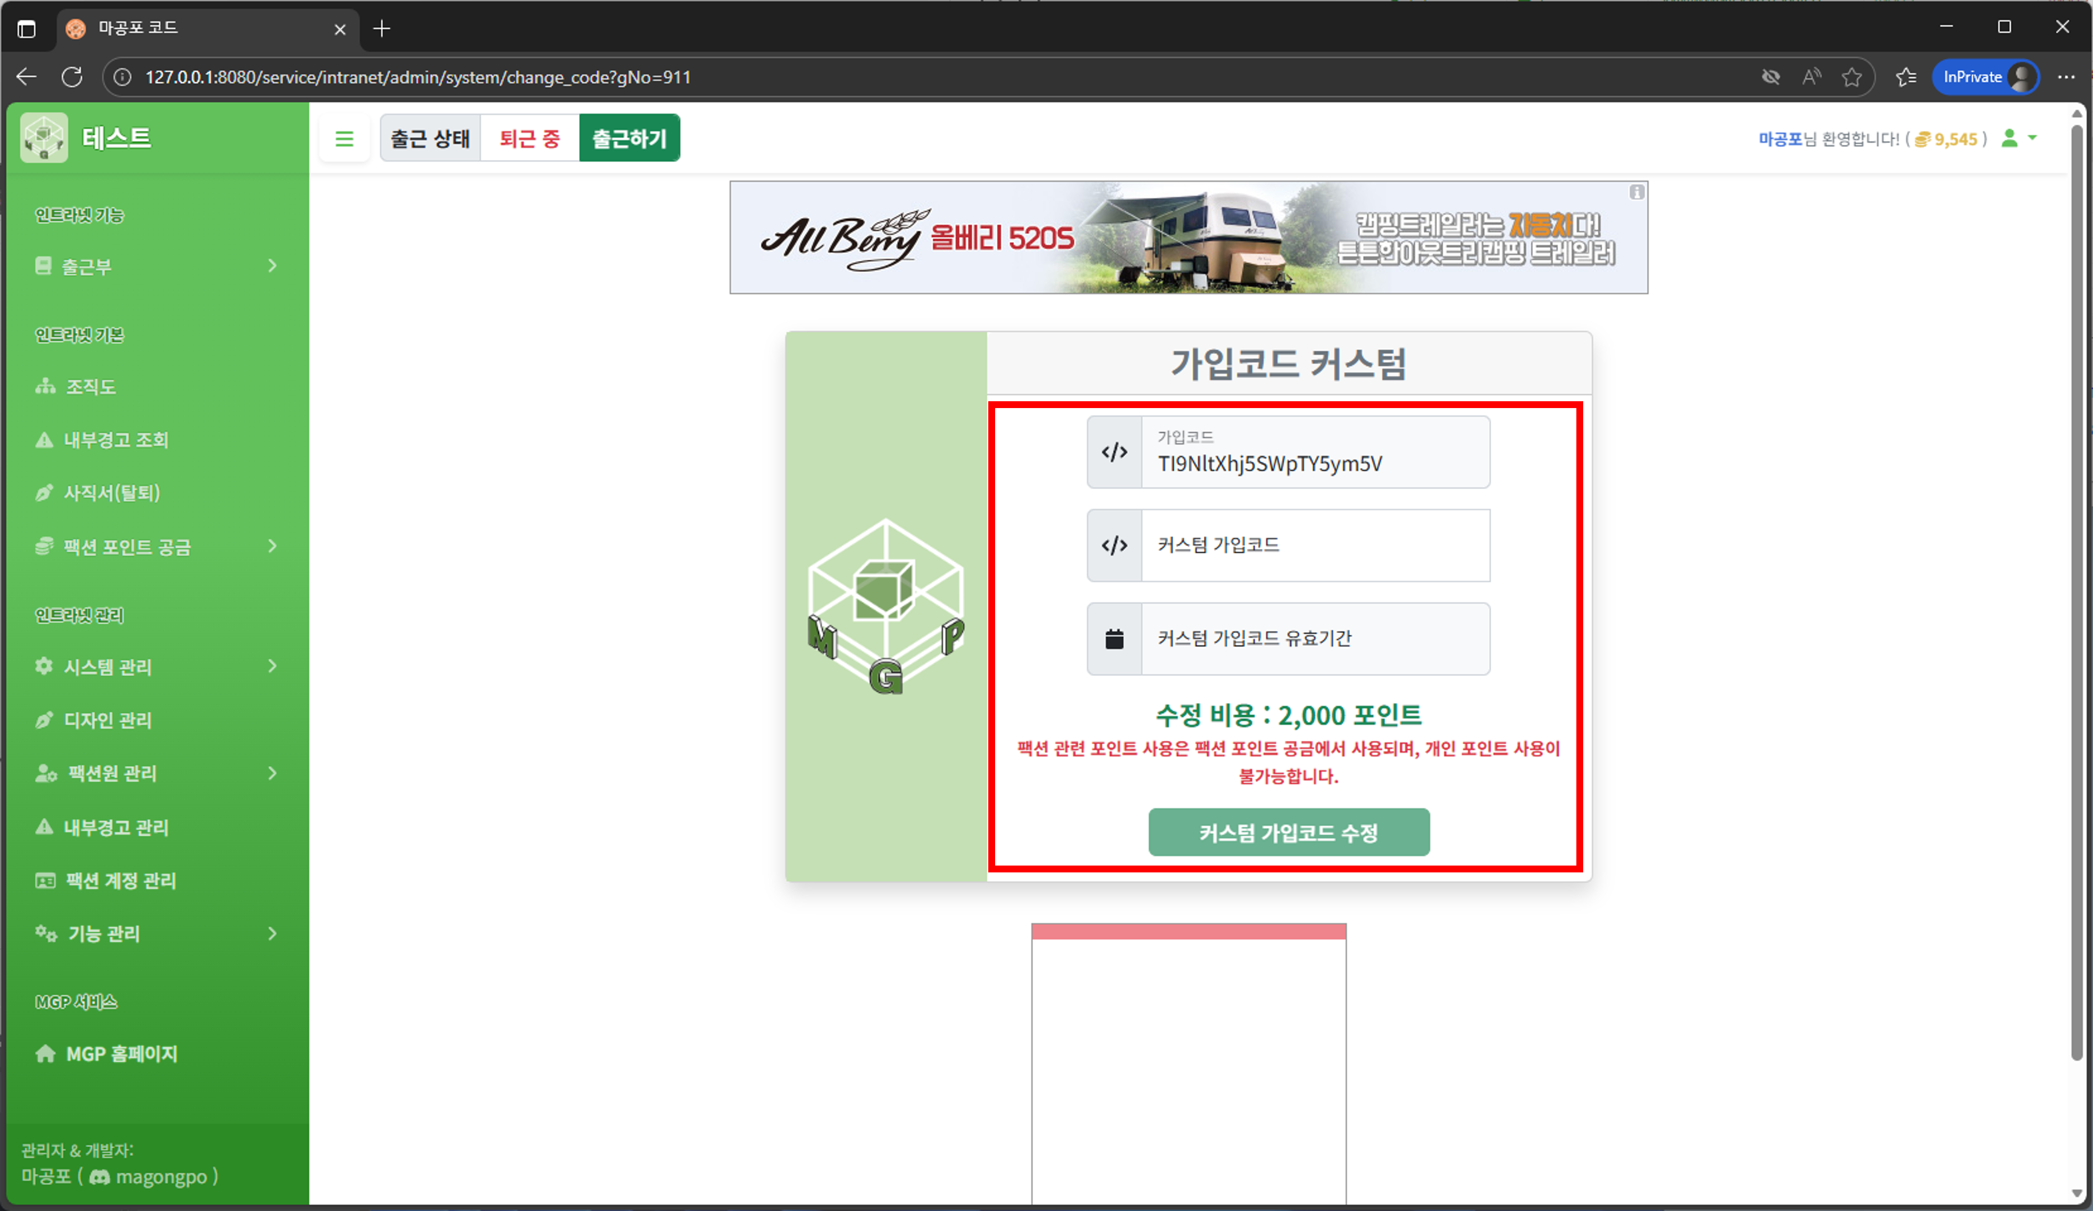Expand the 팩션 포인트 공급 submenu
The image size is (2093, 1211).
pyautogui.click(x=272, y=546)
